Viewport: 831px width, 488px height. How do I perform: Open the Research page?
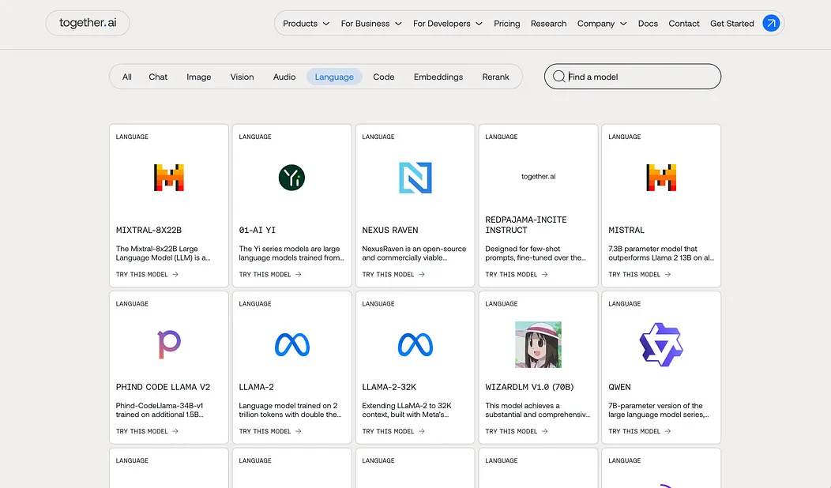click(x=548, y=24)
